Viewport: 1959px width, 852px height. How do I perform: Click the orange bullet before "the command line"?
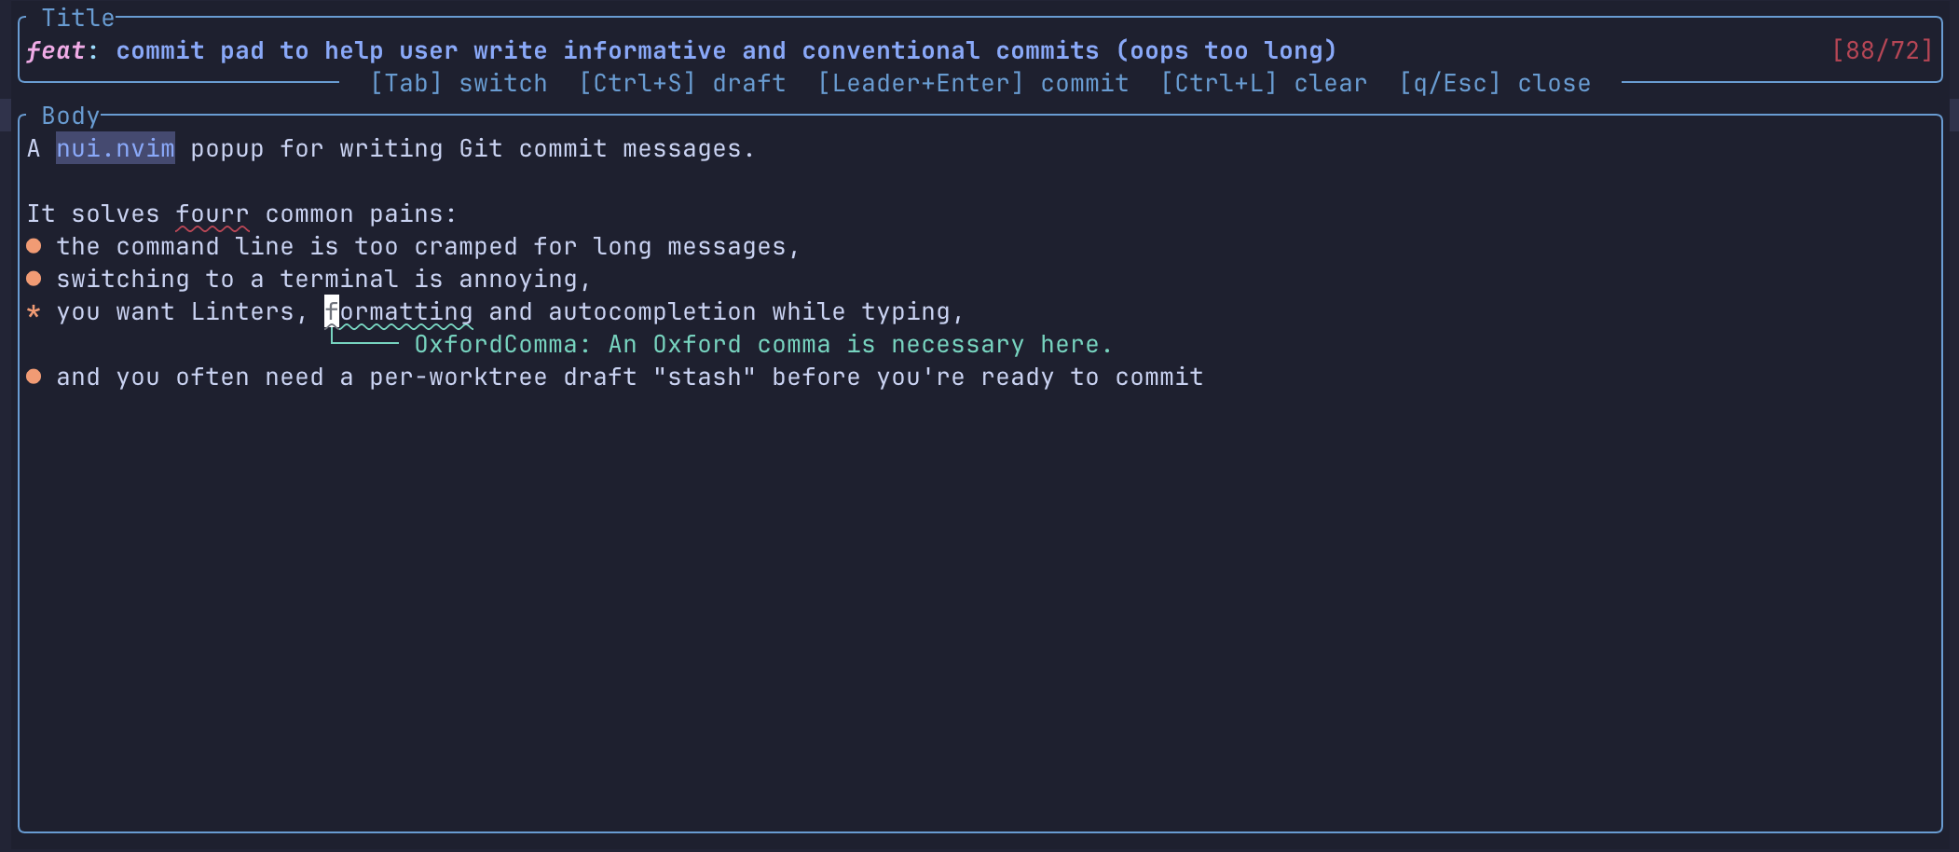(34, 246)
